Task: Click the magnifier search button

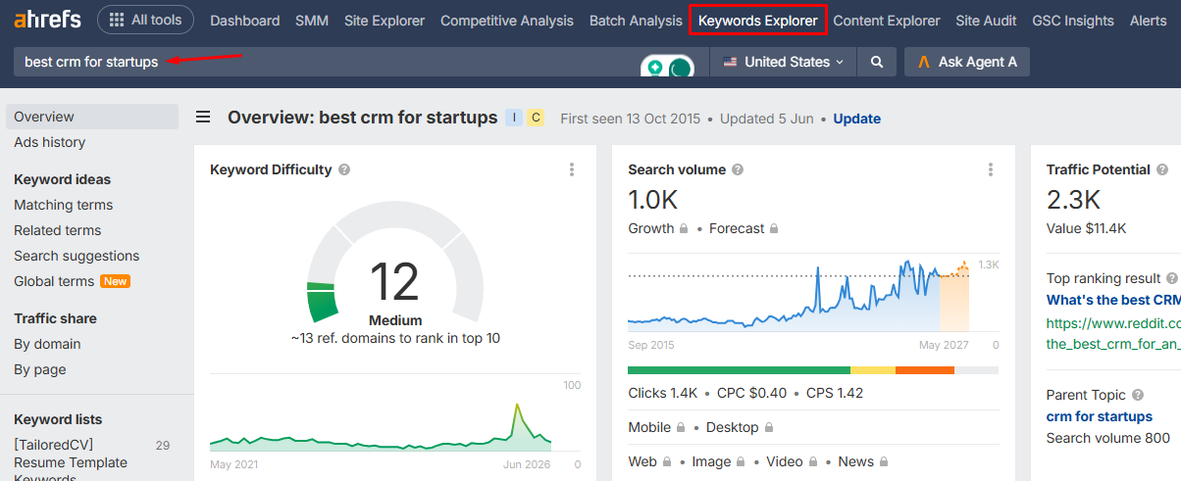Action: [877, 62]
